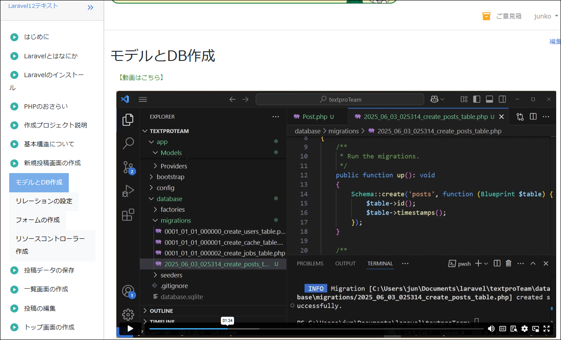Open the video transcript icon
Screen dimensions: 561x340
[x=514, y=328]
